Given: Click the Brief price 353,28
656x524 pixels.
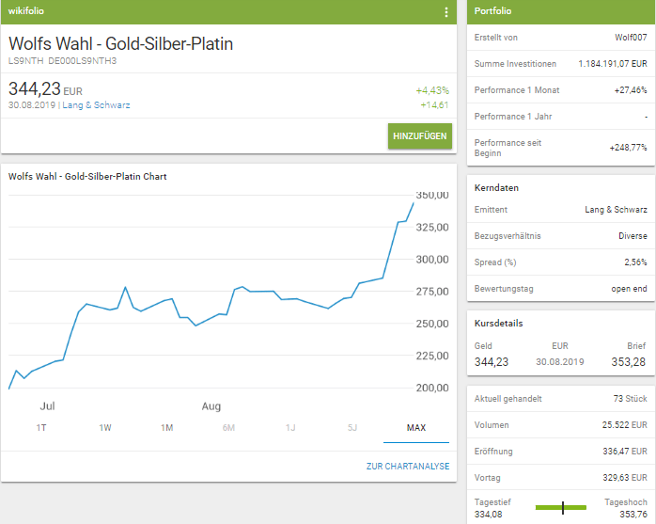Looking at the screenshot, I should click(x=630, y=362).
